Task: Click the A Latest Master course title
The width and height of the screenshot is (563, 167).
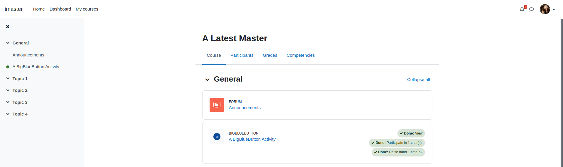Action: [x=235, y=38]
